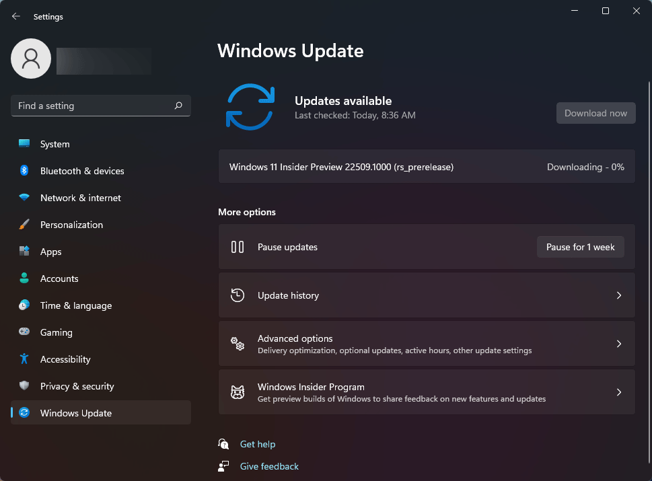Screen dimensions: 652x481
Task: Click Delivery optimization description text
Action: 394,350
